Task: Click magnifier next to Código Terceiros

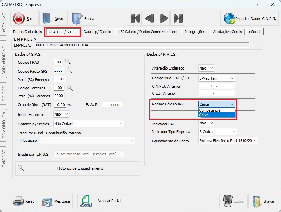Action: click(x=69, y=88)
